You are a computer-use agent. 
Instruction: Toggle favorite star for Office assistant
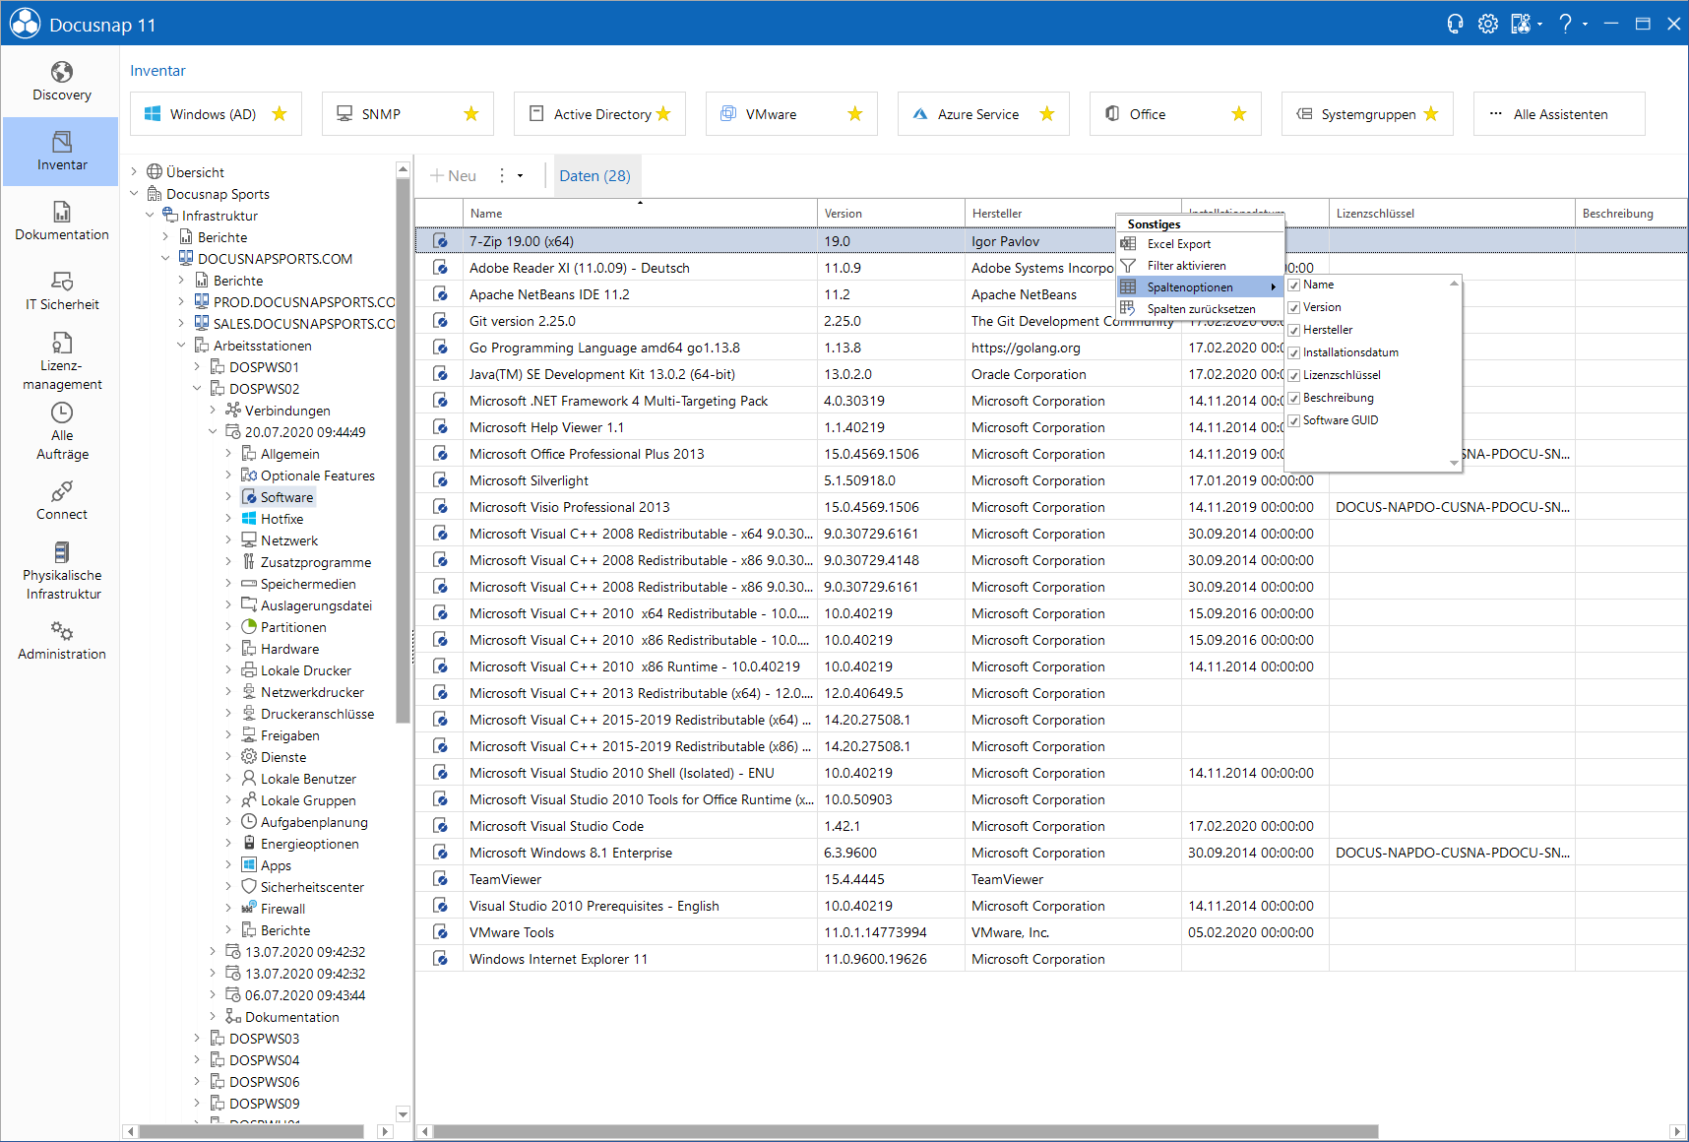[x=1239, y=114]
